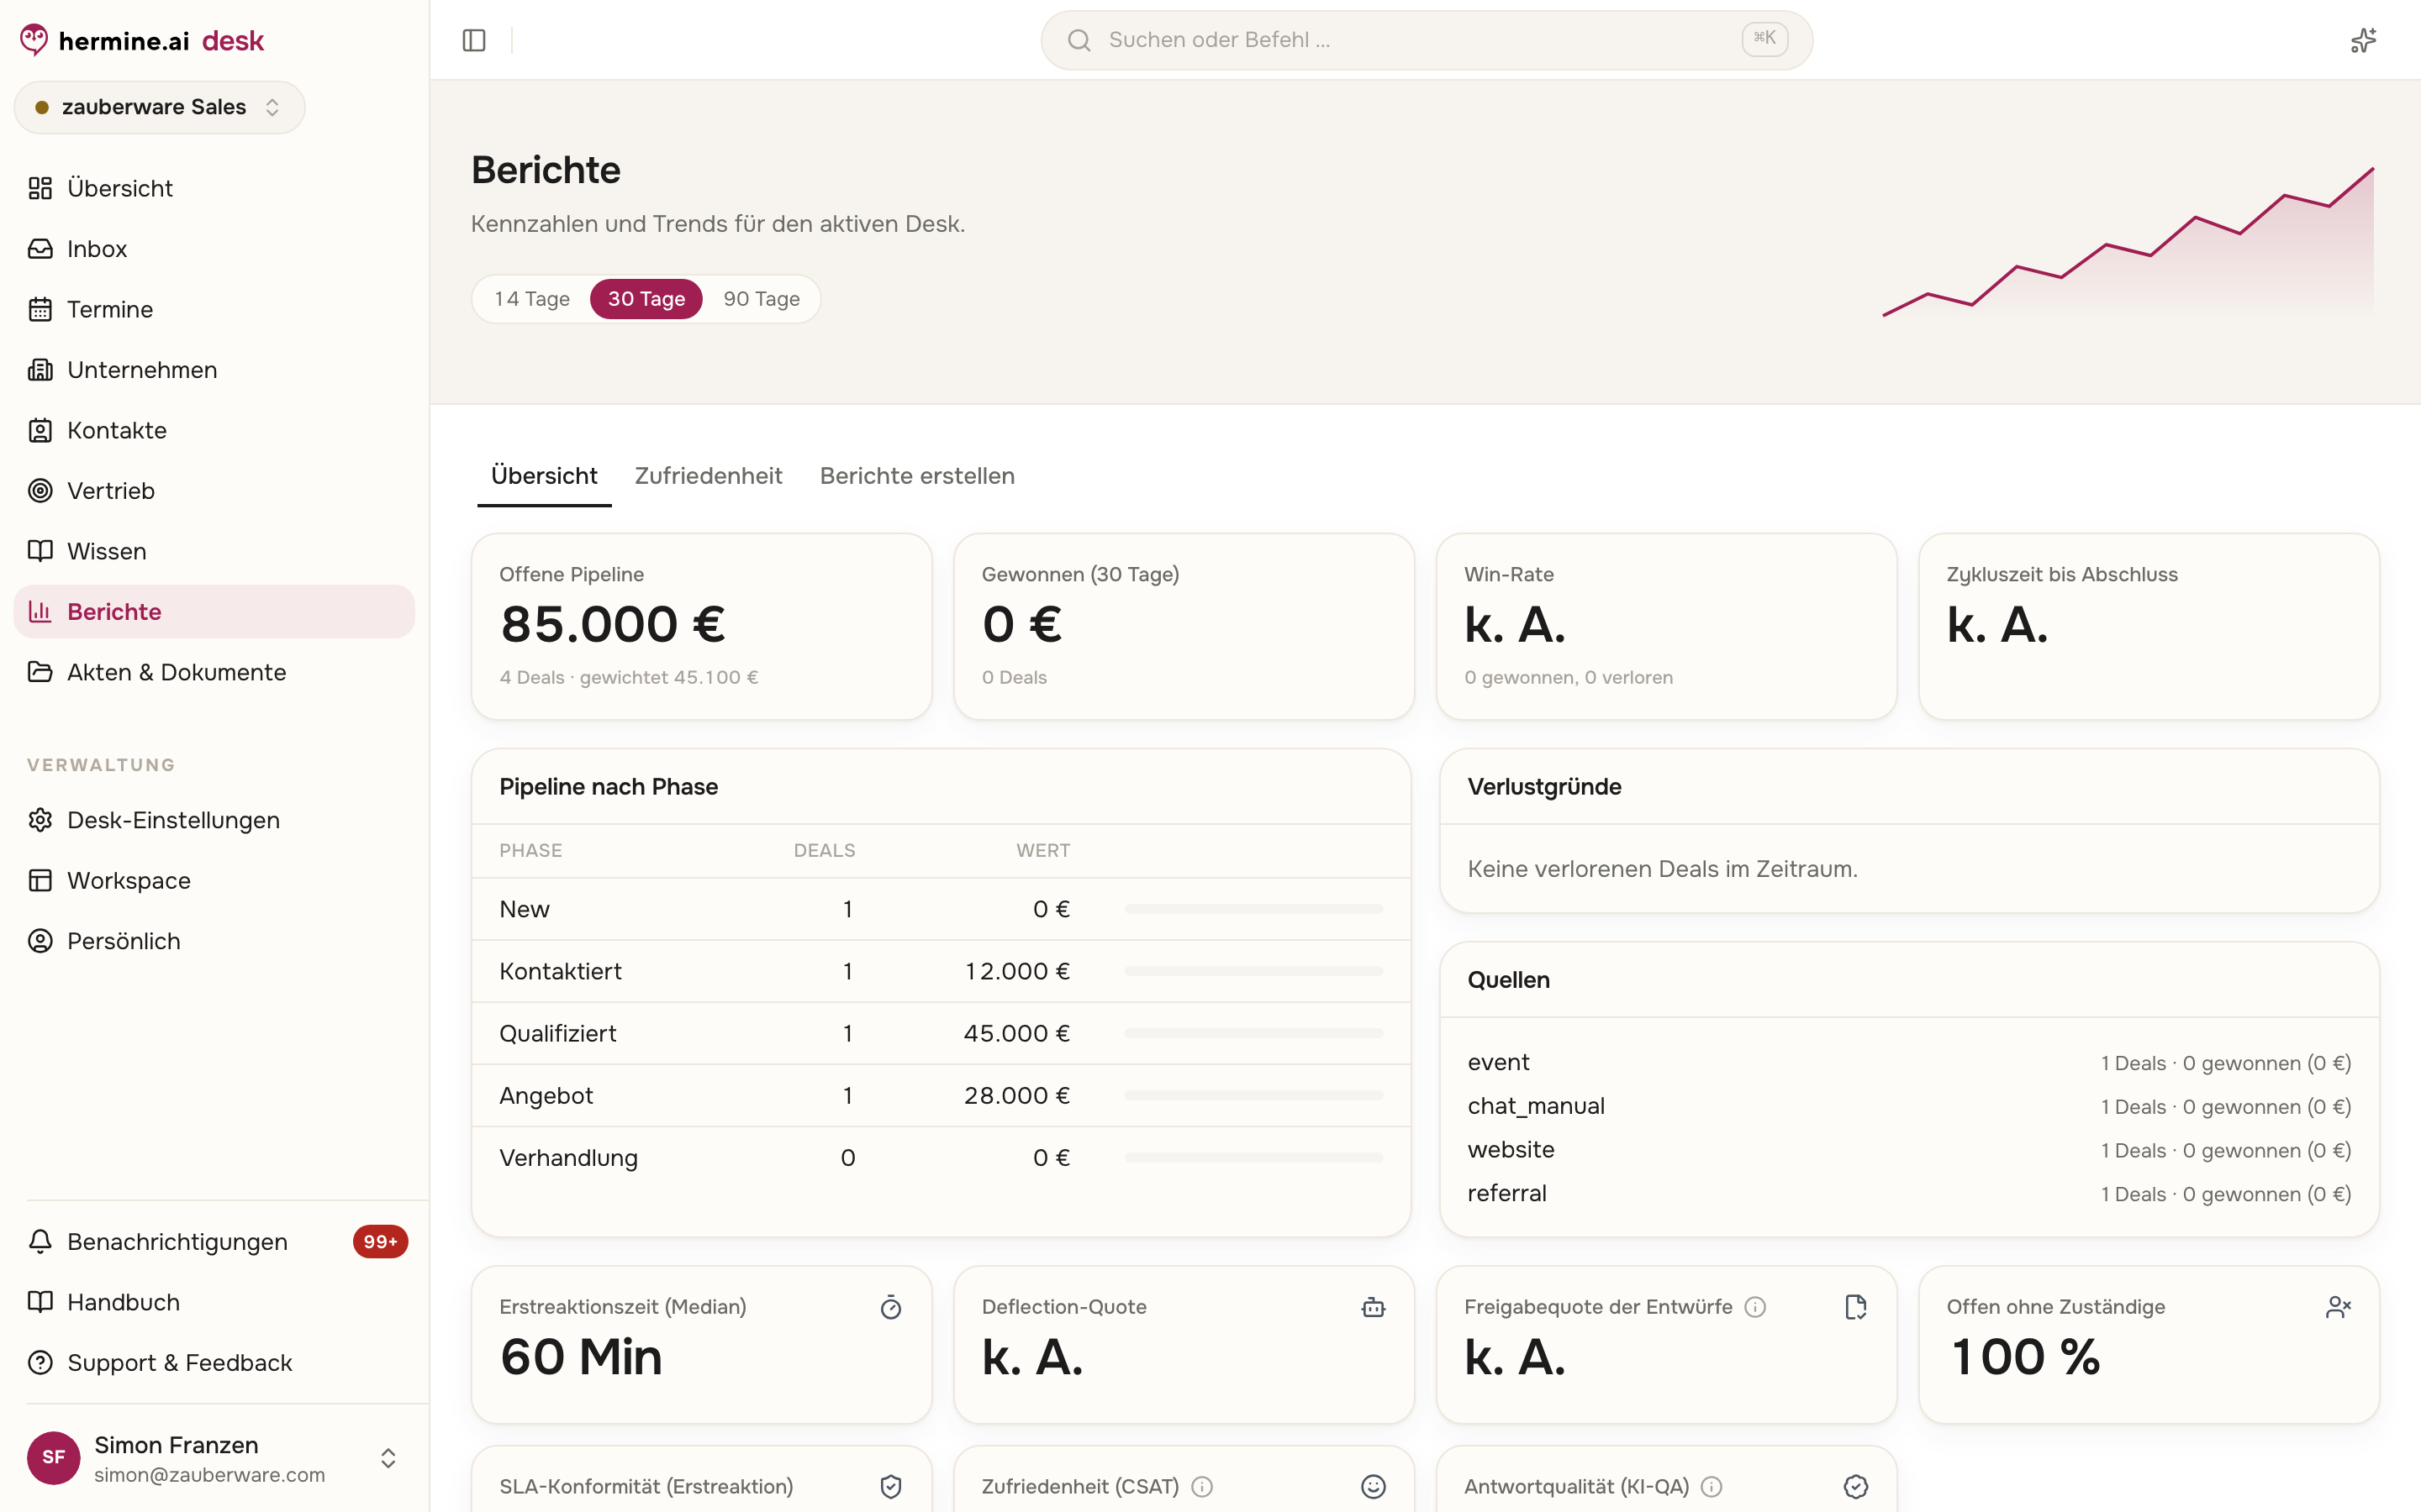
Task: Click the Support & Feedback help icon
Action: tap(40, 1363)
